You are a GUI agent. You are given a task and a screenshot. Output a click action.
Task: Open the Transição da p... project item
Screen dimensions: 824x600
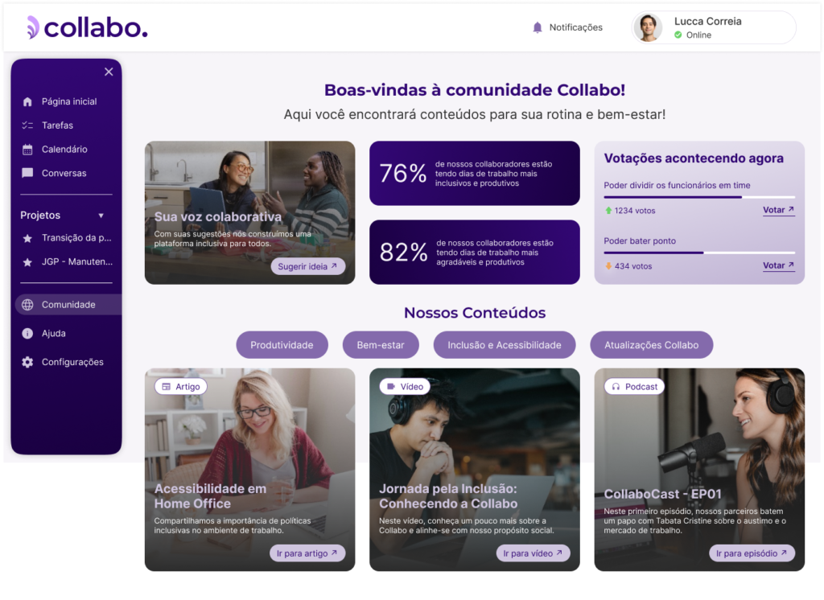click(x=67, y=238)
